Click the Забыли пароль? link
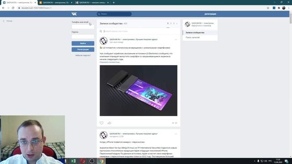 tap(83, 56)
